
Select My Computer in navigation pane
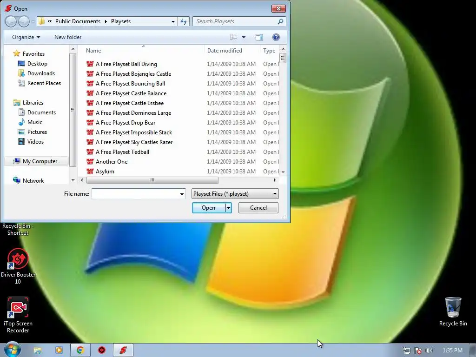[x=36, y=161]
